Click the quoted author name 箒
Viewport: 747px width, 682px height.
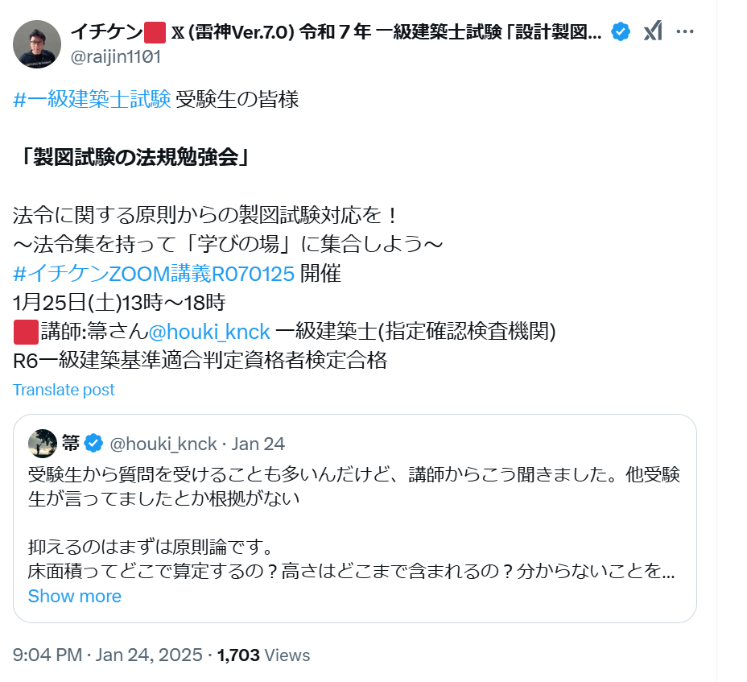point(71,444)
